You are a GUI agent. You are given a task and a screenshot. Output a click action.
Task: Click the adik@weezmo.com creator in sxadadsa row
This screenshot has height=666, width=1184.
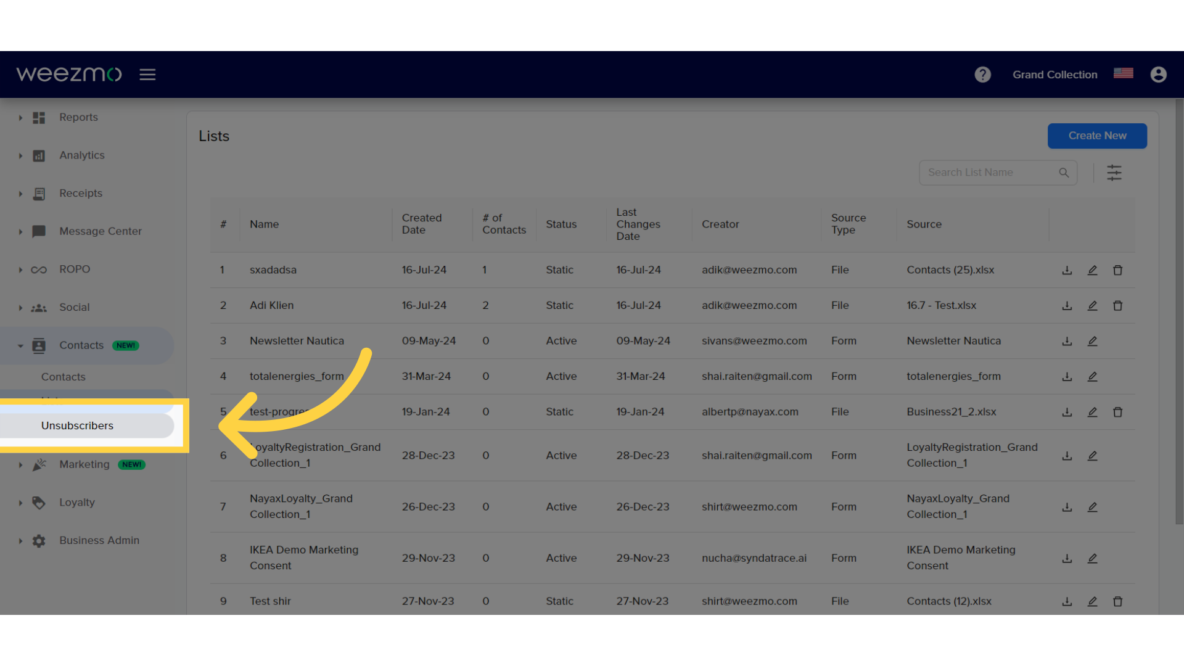pos(749,270)
